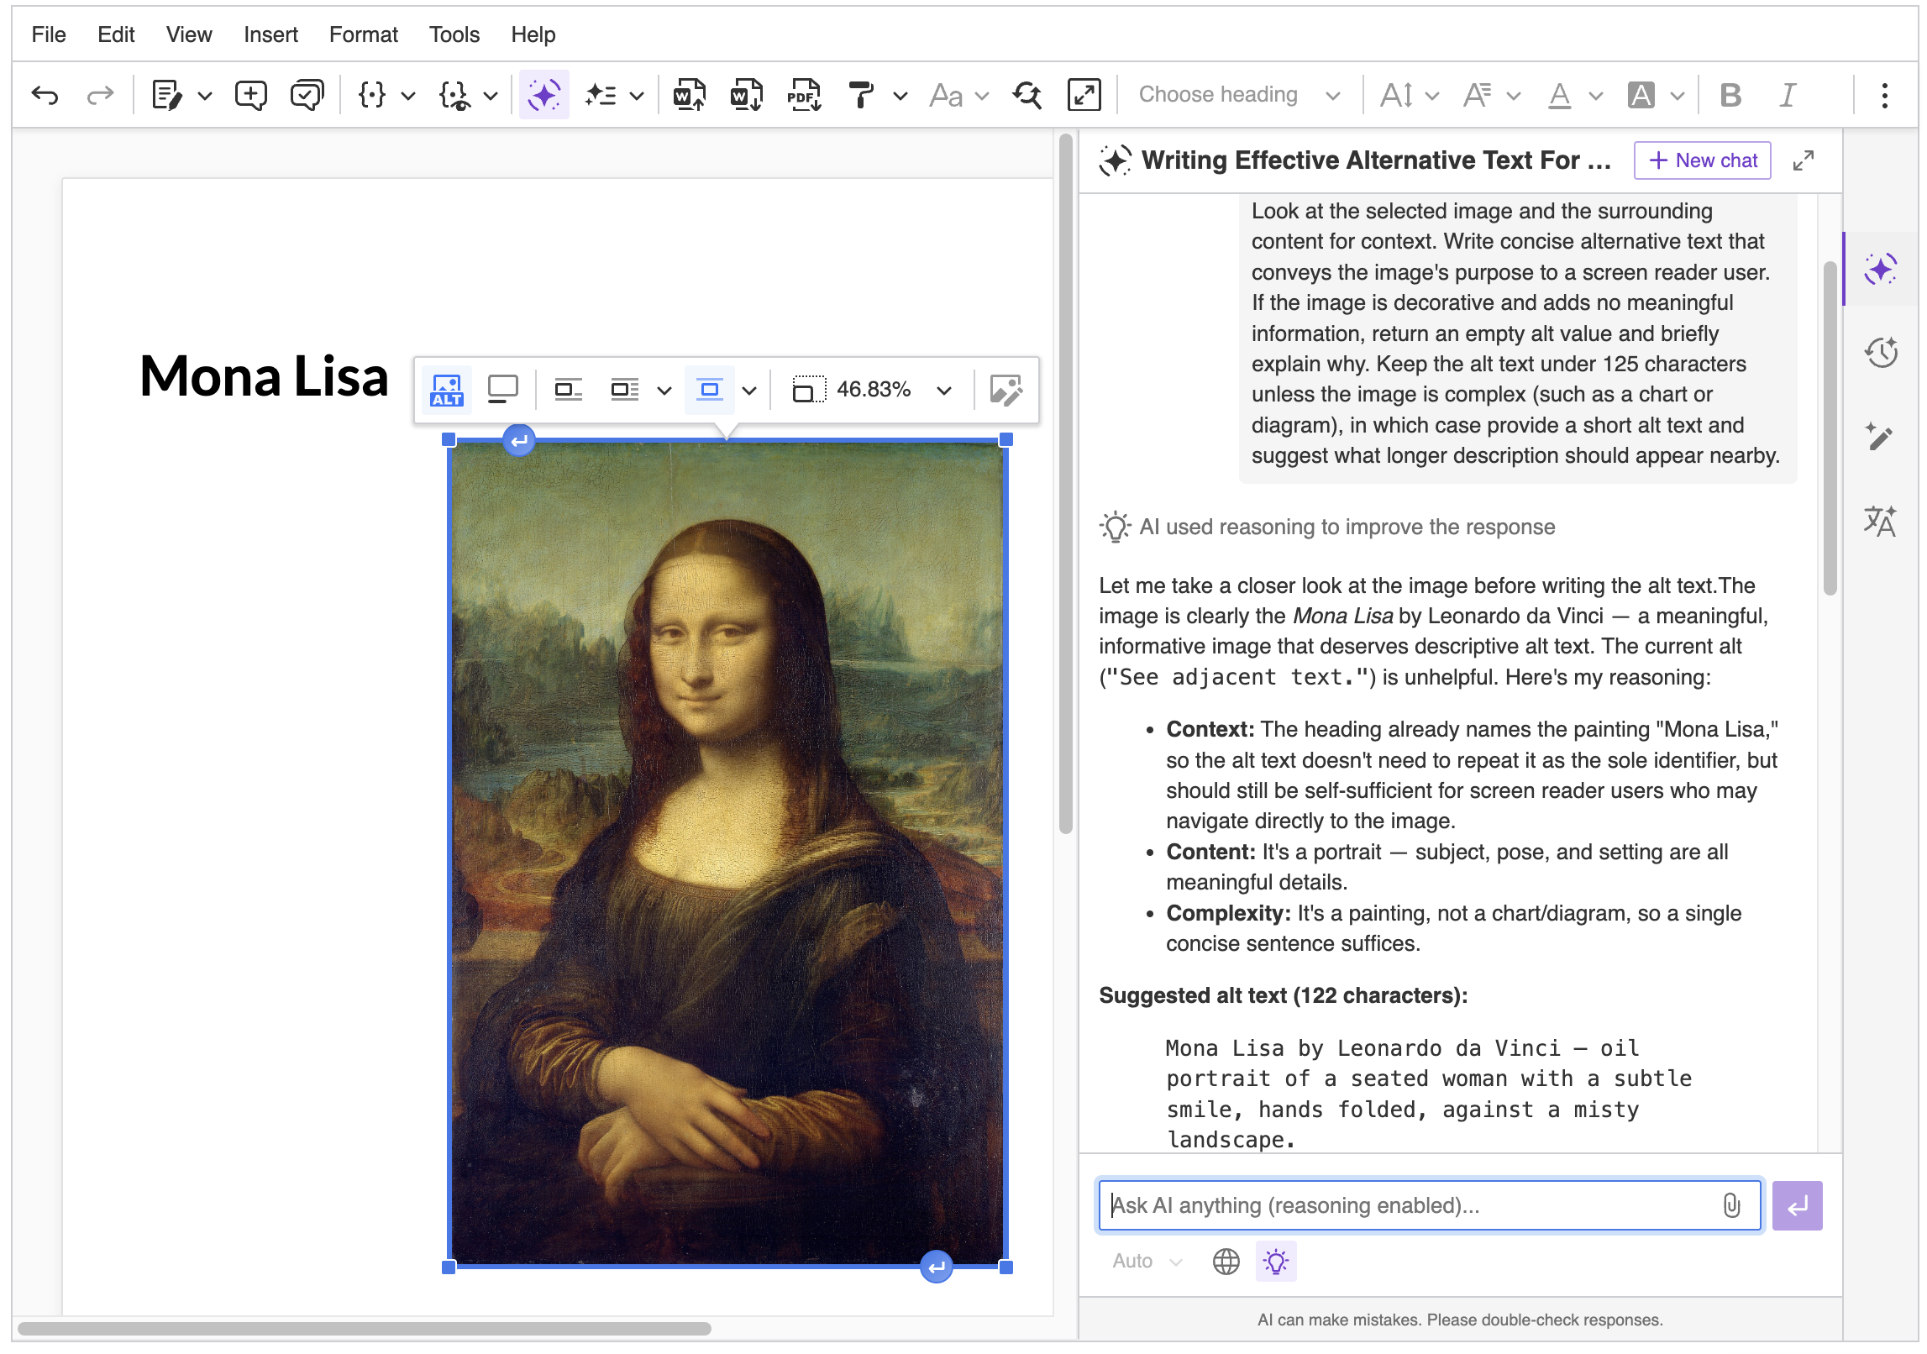The height and width of the screenshot is (1354, 1927).
Task: Toggle italic formatting
Action: [1788, 95]
